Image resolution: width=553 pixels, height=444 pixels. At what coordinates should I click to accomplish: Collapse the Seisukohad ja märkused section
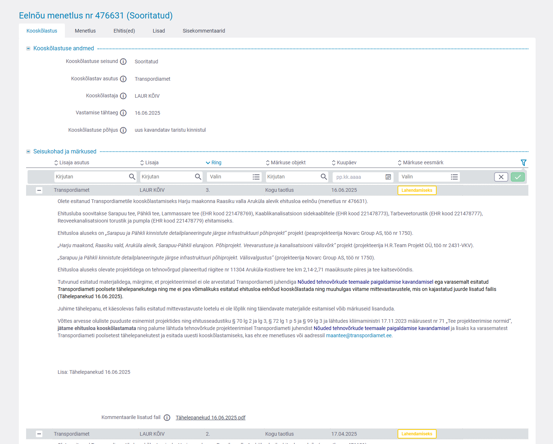(x=28, y=152)
